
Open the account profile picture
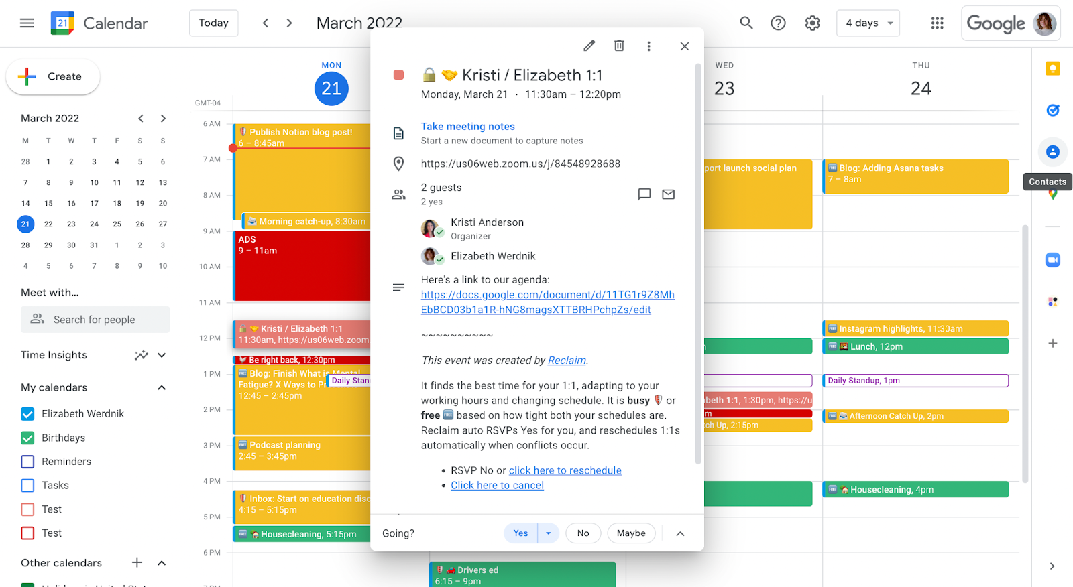click(x=1045, y=23)
